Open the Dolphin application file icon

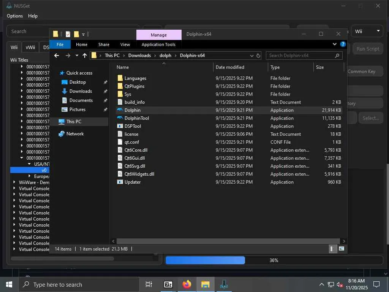pos(120,110)
